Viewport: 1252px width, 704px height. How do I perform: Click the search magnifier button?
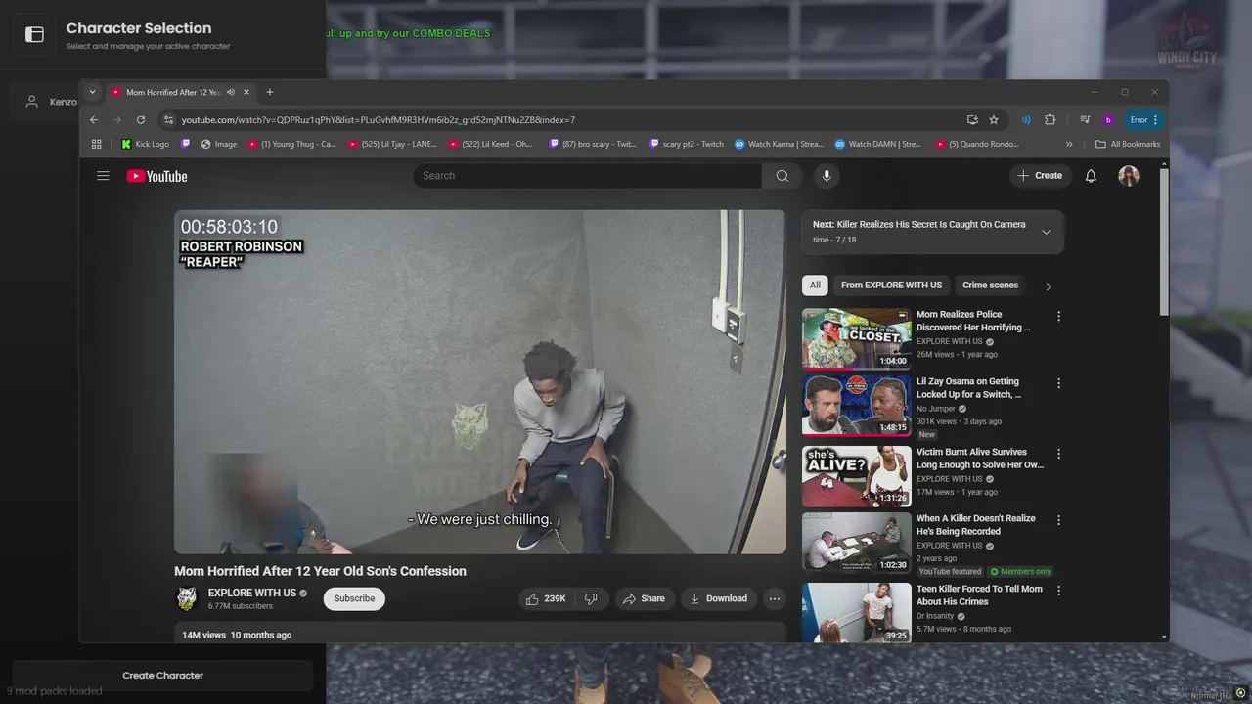click(782, 176)
